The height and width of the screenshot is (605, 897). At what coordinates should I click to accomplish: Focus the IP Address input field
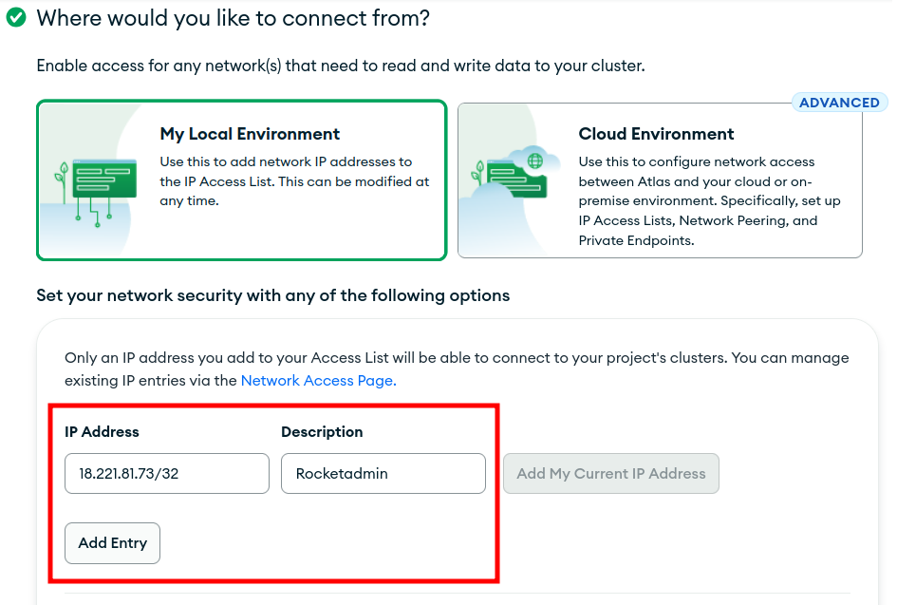pyautogui.click(x=166, y=473)
